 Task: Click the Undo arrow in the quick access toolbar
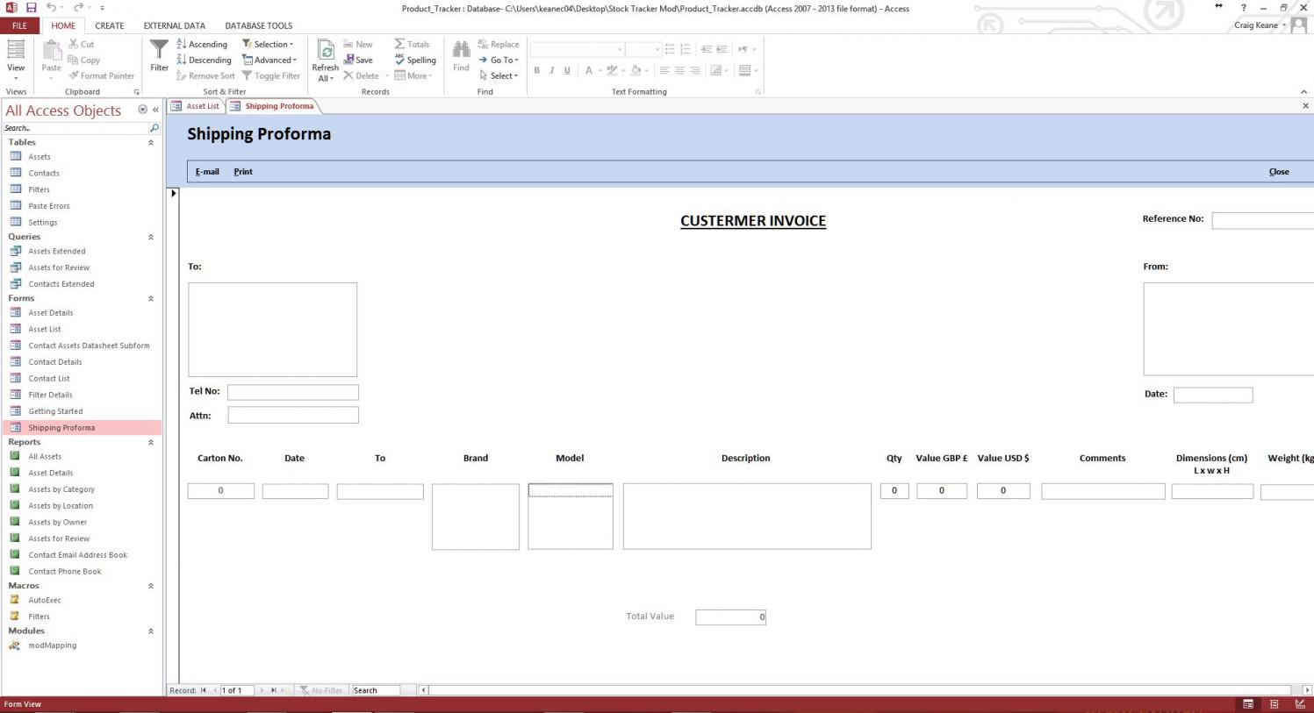click(x=51, y=8)
